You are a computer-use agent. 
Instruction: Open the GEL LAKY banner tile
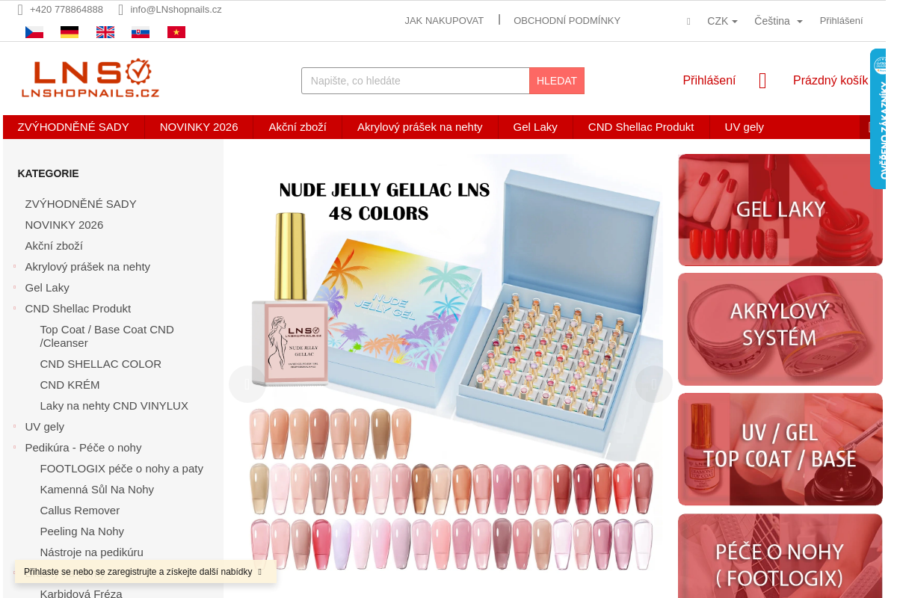pyautogui.click(x=780, y=210)
